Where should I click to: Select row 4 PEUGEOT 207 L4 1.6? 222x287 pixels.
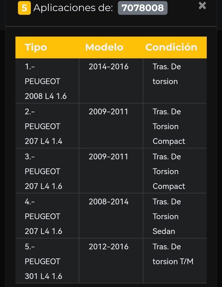pos(111,216)
